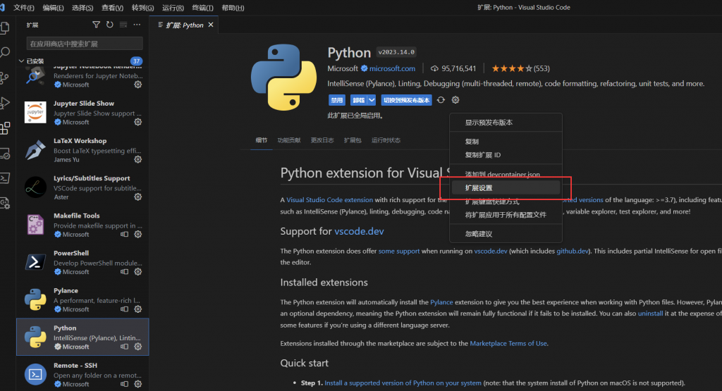Open Run and Debug in the activity bar

pyautogui.click(x=5, y=103)
